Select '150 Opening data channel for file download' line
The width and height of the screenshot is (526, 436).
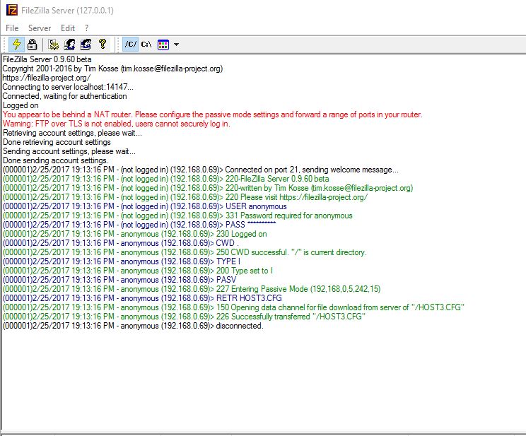[x=233, y=307]
